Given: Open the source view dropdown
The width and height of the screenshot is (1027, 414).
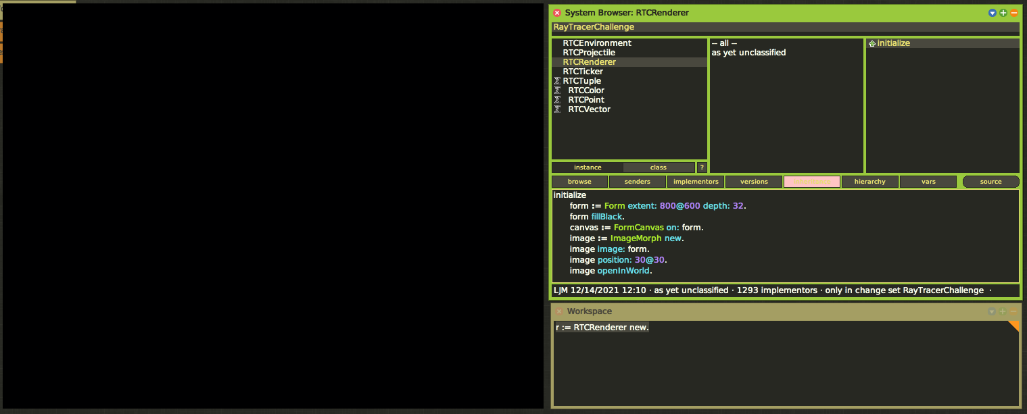Looking at the screenshot, I should 991,182.
